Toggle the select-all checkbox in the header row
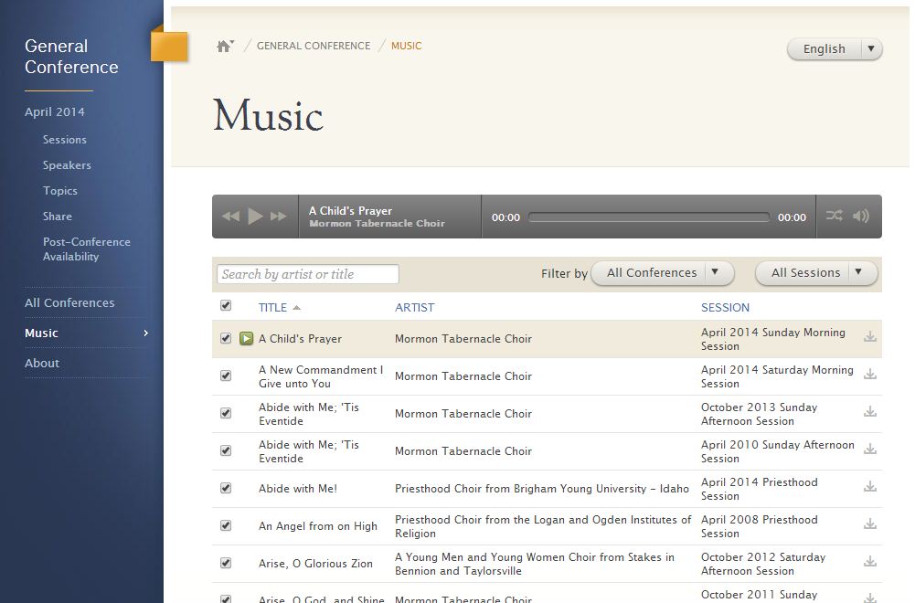 pos(226,306)
